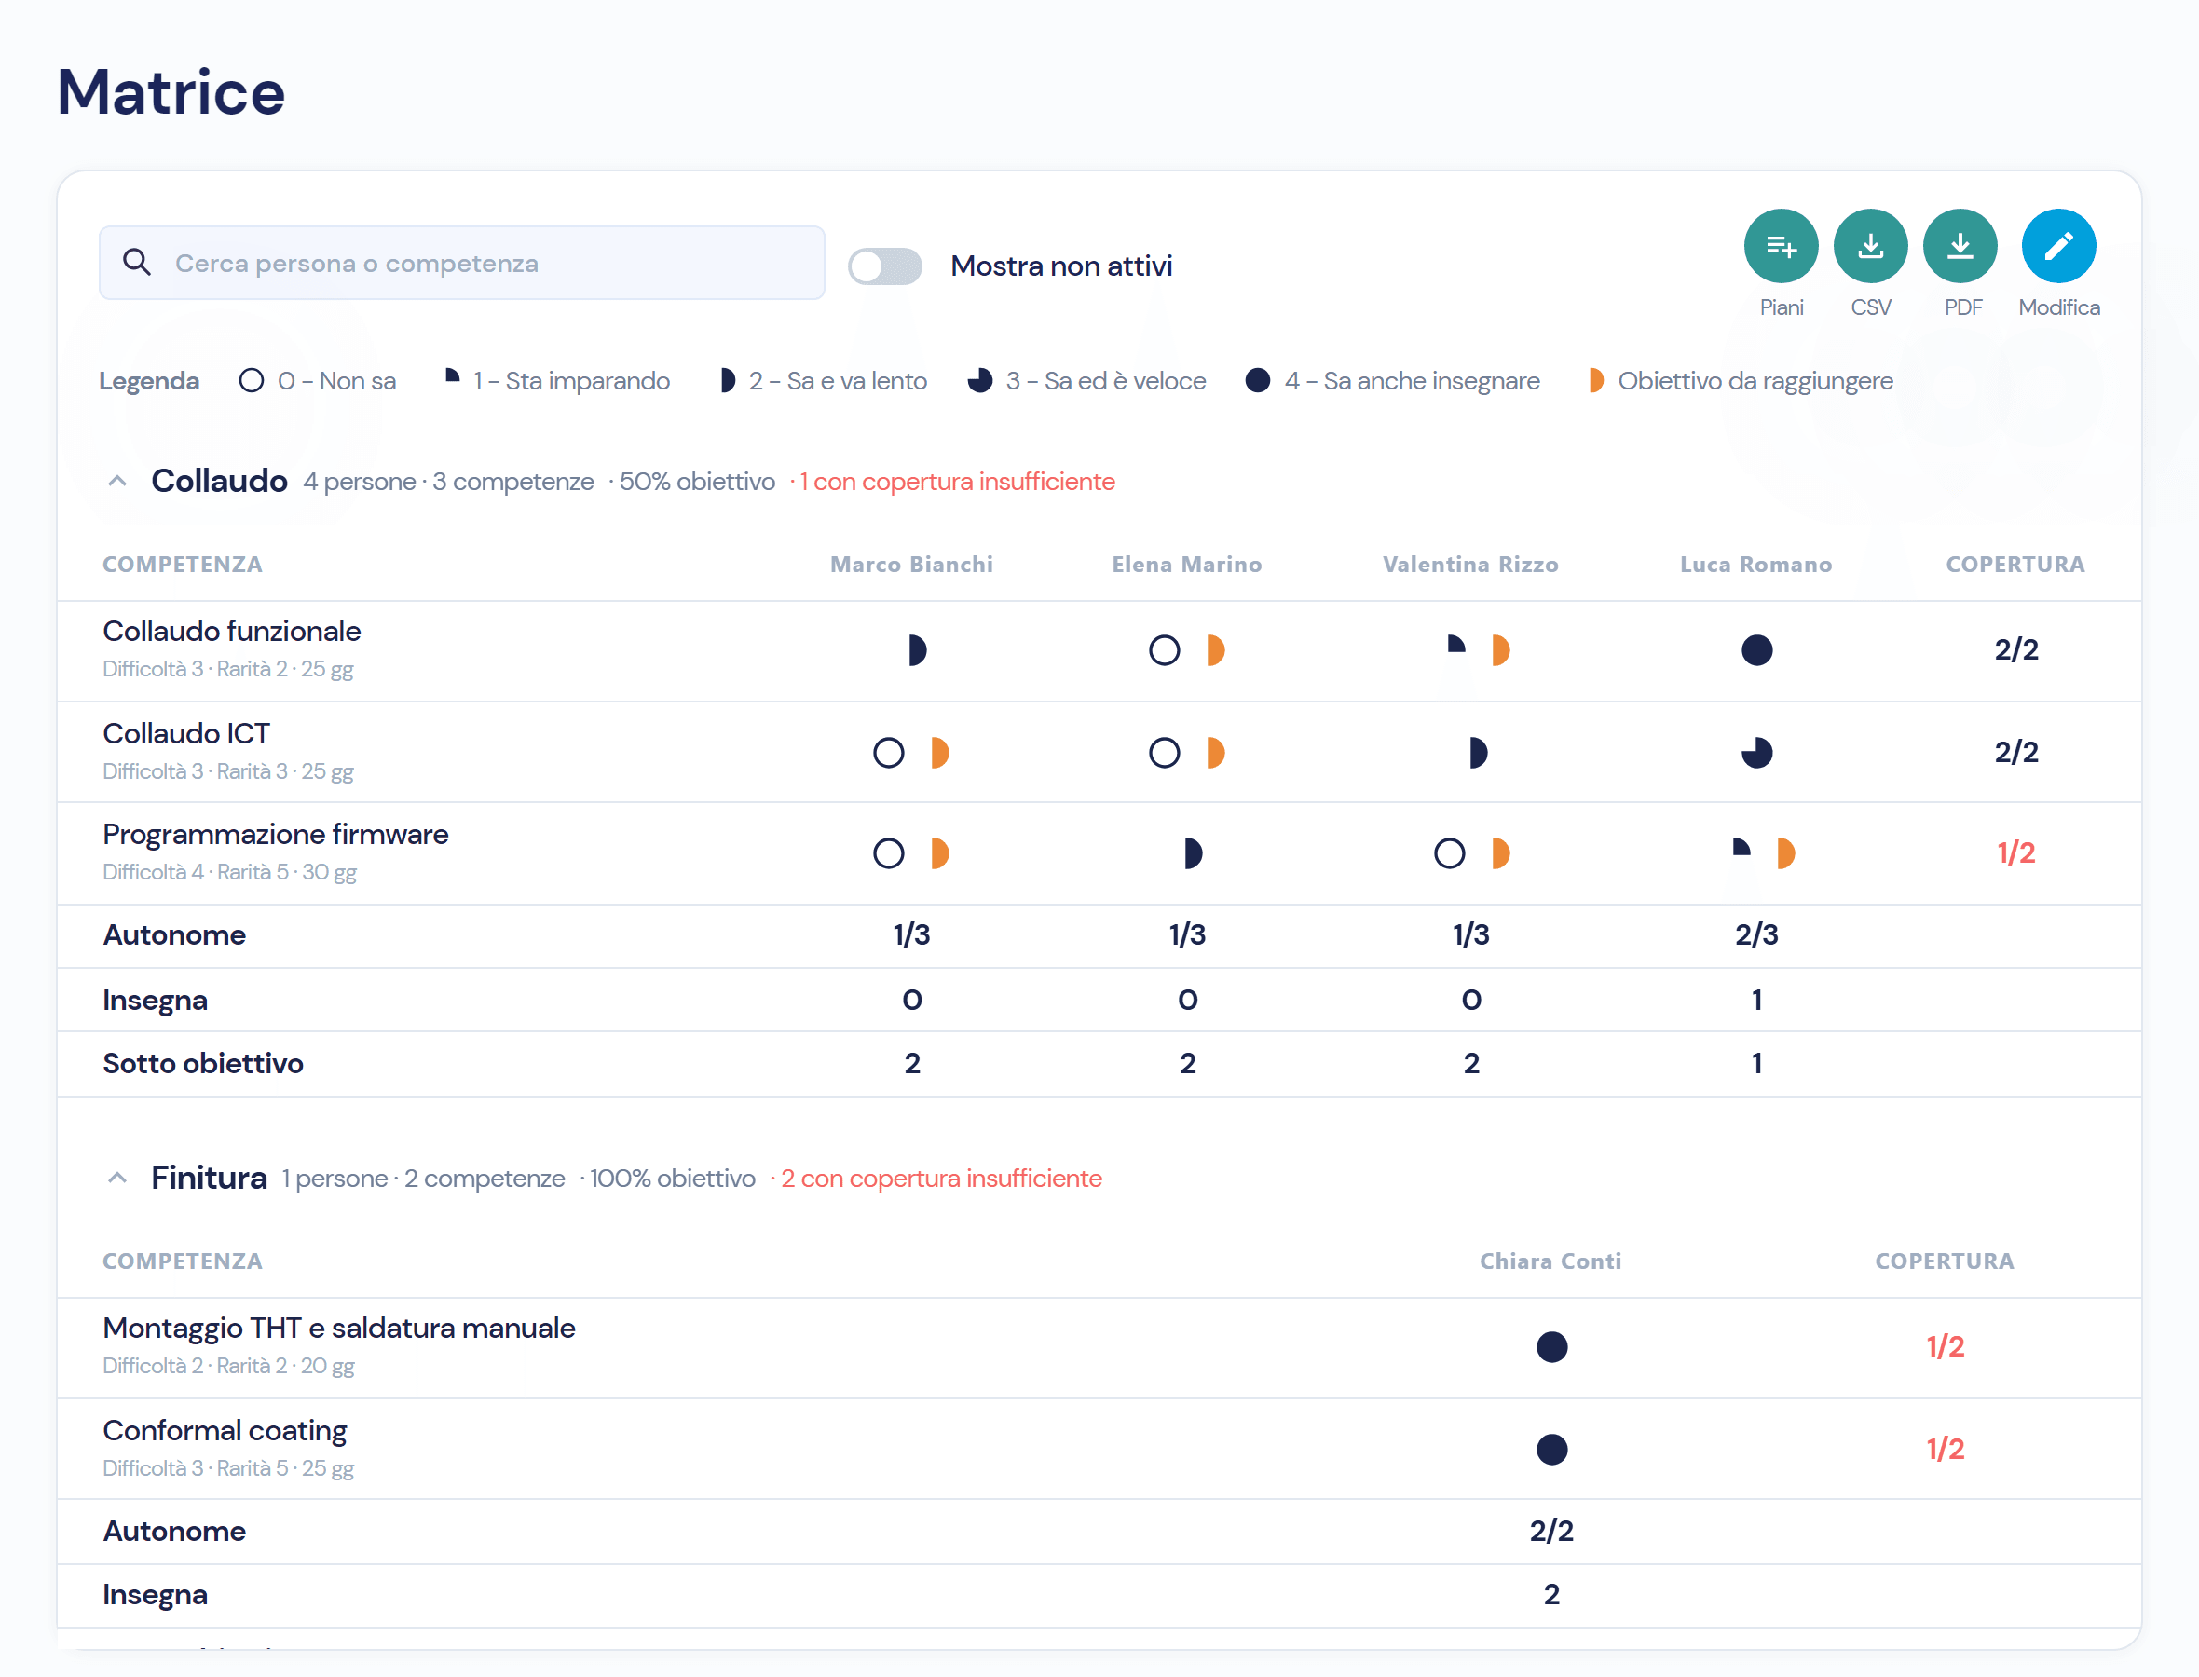This screenshot has height=1677, width=2199.
Task: Click Luca Romano's Collaudo ICT three-quarter circle
Action: point(1755,752)
